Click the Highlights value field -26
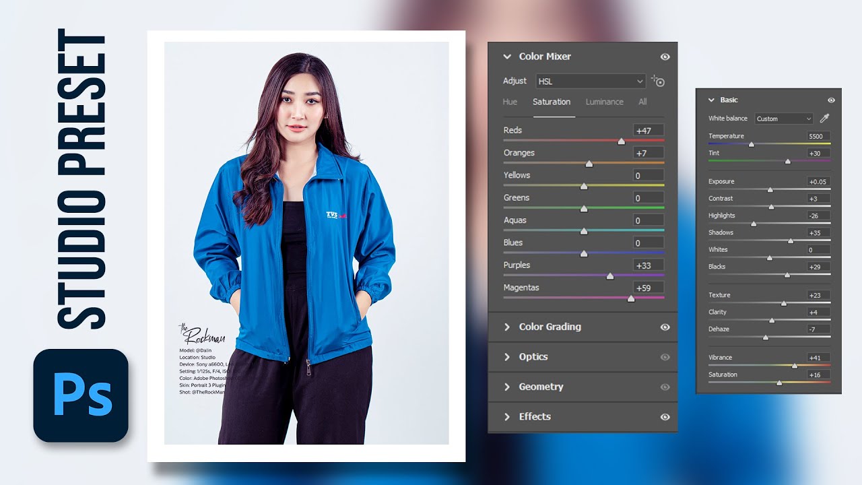Viewport: 862px width, 485px height. tap(818, 216)
